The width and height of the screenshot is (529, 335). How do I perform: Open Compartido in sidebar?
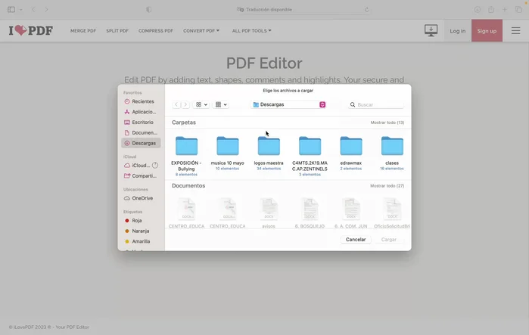[141, 176]
